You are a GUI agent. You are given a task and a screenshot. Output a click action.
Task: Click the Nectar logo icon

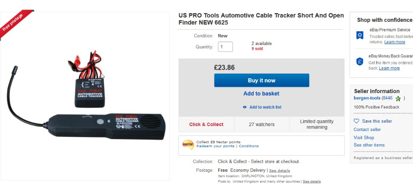(188, 144)
